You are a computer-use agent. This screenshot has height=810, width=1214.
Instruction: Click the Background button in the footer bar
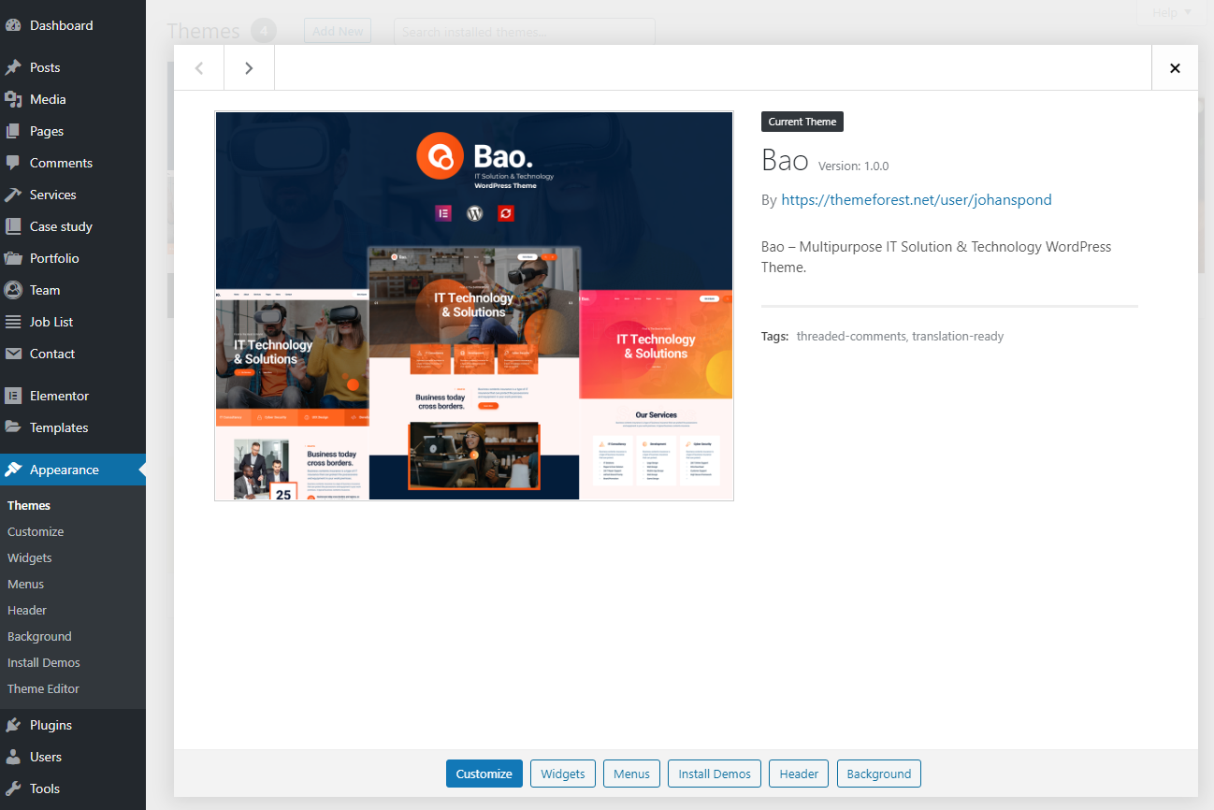pos(879,774)
